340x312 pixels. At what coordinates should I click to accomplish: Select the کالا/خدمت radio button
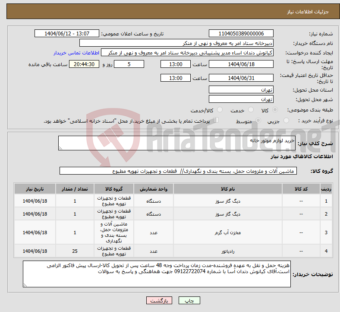click(220, 110)
